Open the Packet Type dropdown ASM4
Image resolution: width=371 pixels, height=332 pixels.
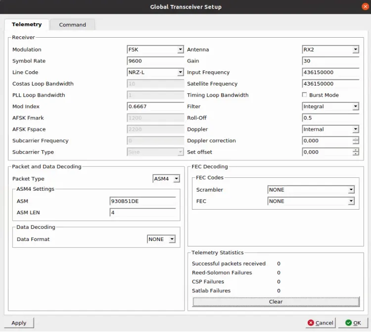166,179
